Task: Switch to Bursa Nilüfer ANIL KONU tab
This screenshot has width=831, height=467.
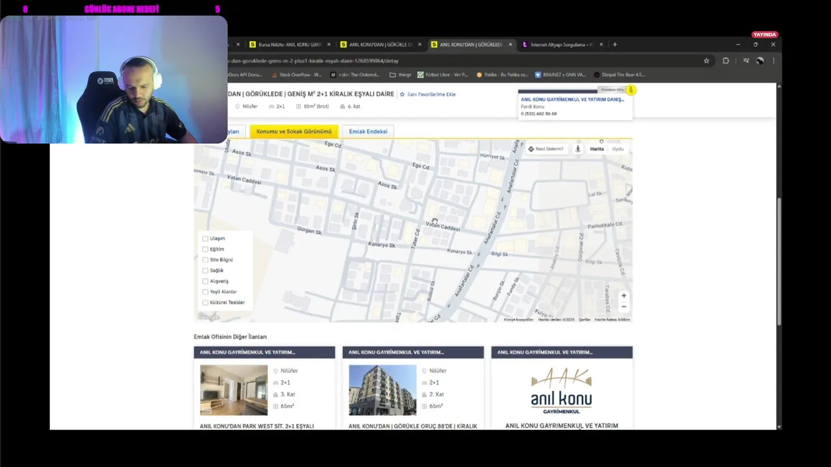Action: pos(289,45)
